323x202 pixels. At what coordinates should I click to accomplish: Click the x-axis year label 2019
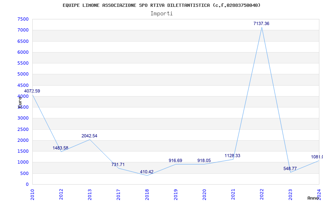(176, 194)
